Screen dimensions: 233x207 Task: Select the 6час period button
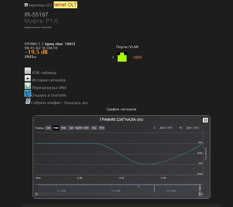63,128
